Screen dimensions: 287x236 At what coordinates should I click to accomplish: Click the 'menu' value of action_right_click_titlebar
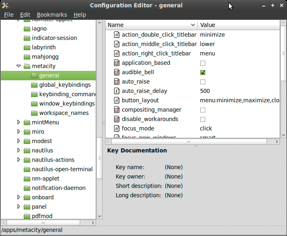(x=208, y=53)
